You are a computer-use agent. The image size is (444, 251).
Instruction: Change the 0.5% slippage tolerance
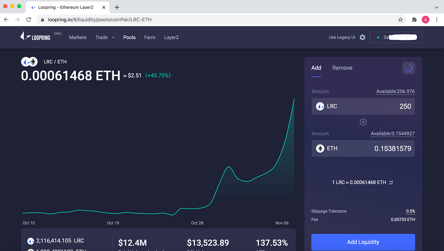[410, 211]
